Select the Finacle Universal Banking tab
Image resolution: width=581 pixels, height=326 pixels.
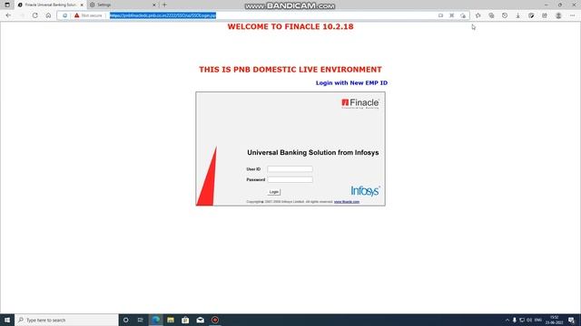[x=50, y=5]
